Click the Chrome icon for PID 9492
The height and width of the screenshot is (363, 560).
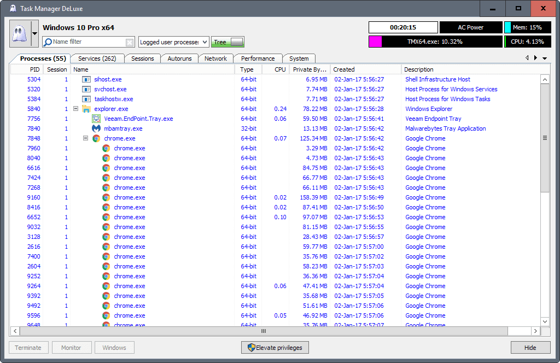tap(106, 306)
